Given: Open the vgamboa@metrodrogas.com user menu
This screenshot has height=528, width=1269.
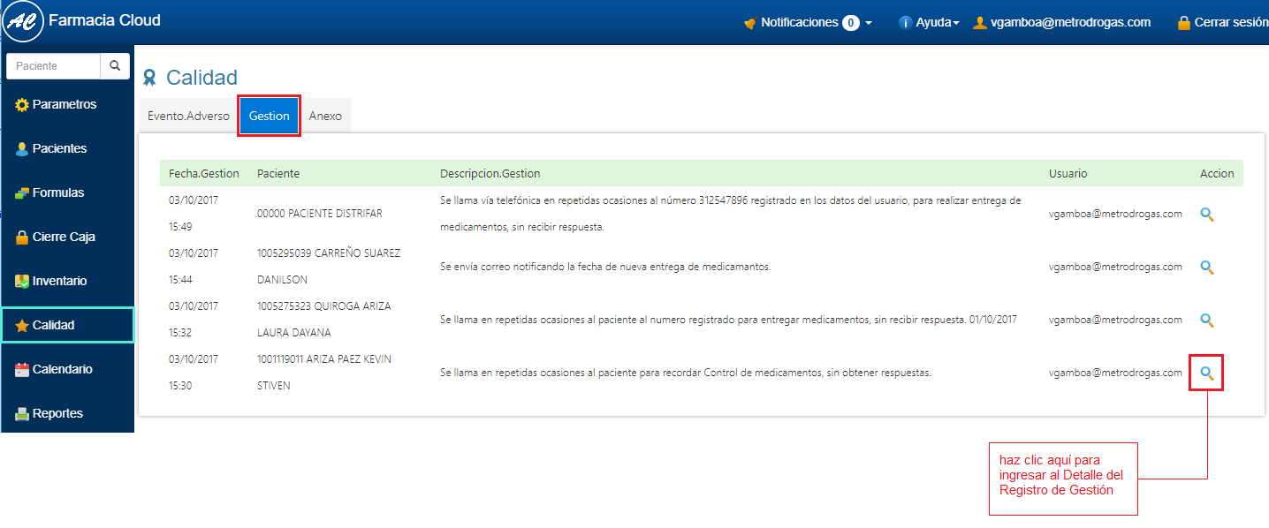Looking at the screenshot, I should (1062, 23).
